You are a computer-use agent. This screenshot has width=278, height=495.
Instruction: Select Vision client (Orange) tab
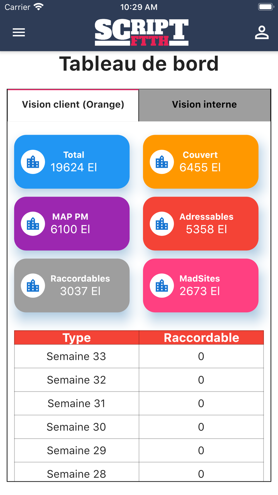coord(73,105)
